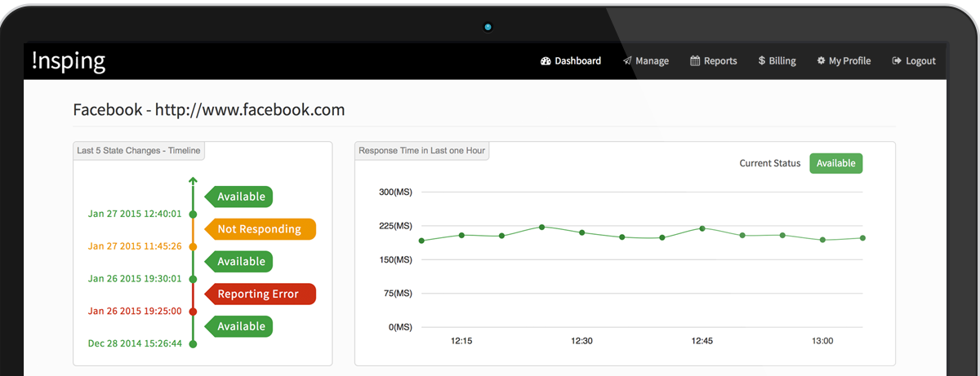This screenshot has width=980, height=376.
Task: Click the Manage paper-plane icon
Action: tap(627, 61)
